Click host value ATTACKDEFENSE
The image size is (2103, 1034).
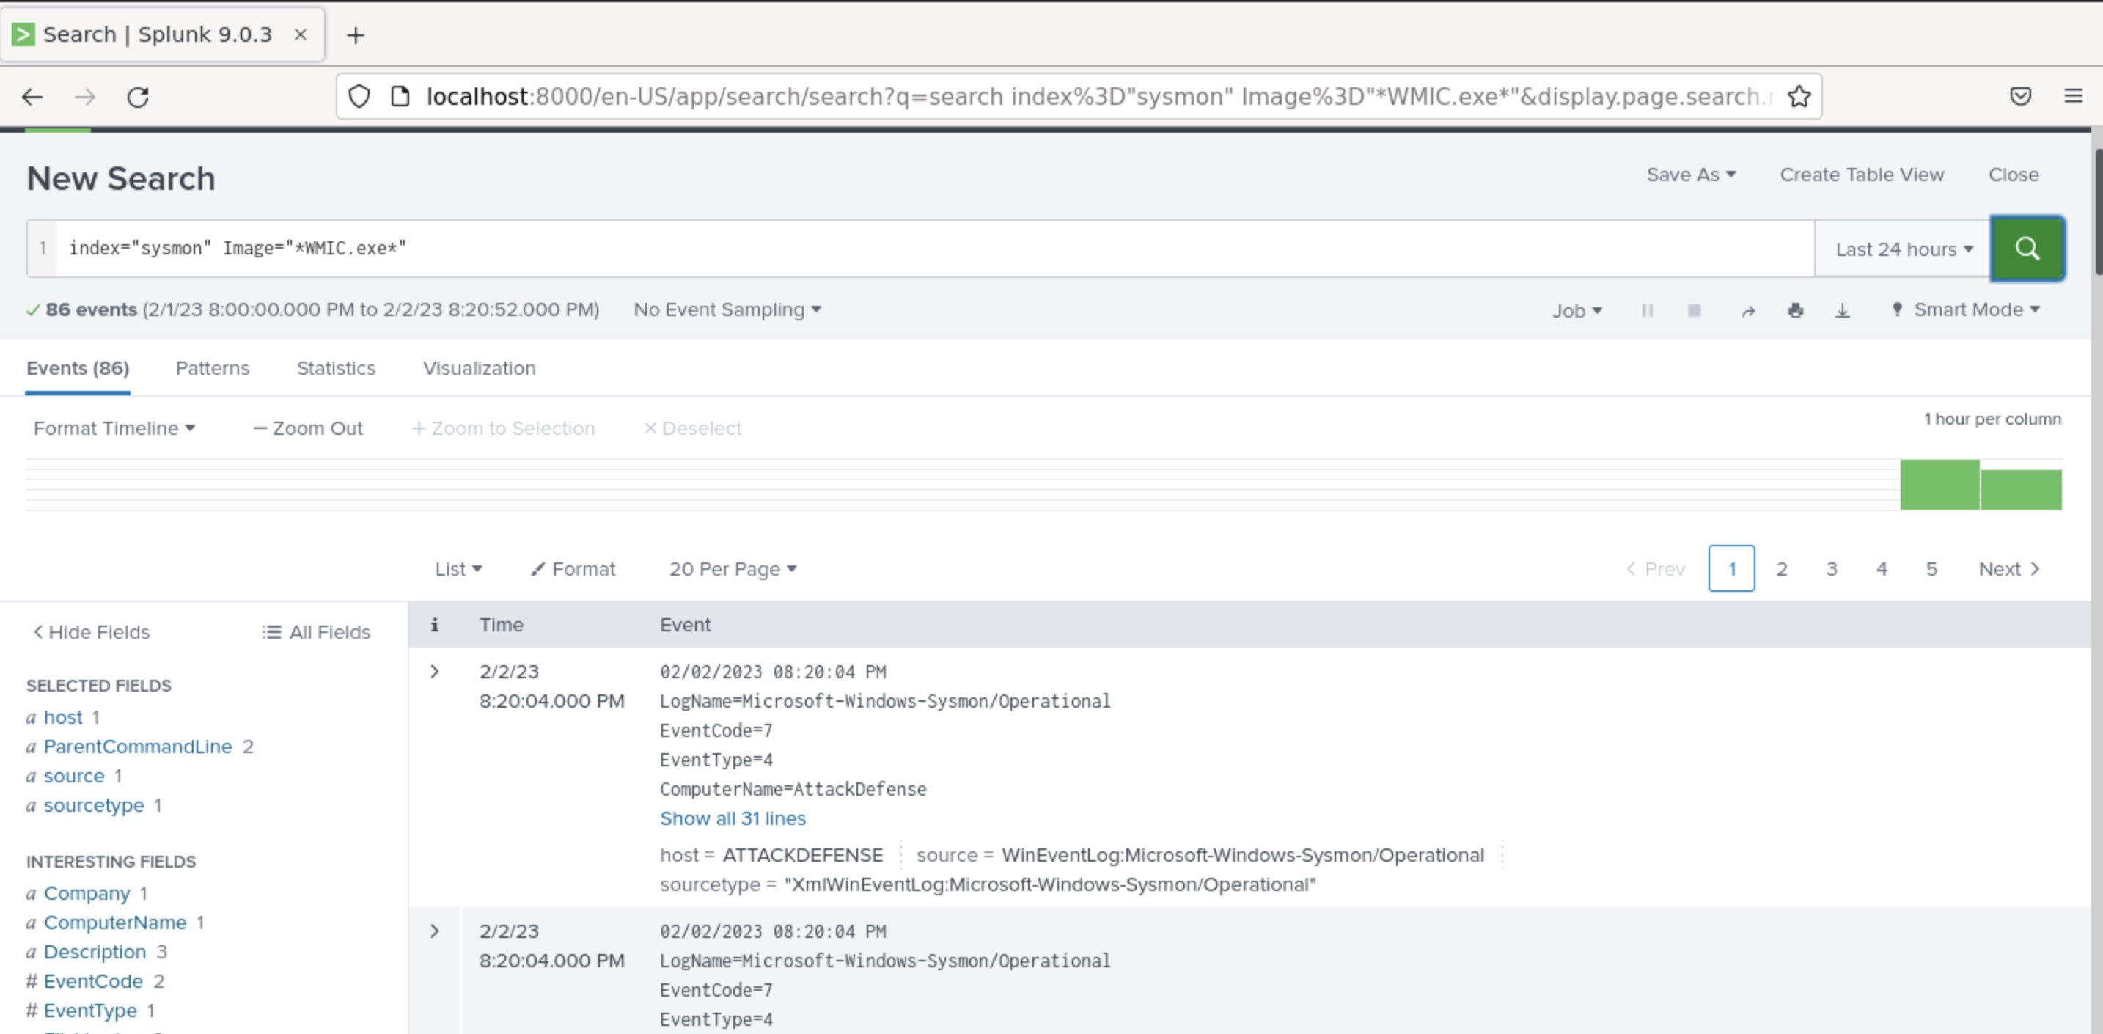coord(802,855)
